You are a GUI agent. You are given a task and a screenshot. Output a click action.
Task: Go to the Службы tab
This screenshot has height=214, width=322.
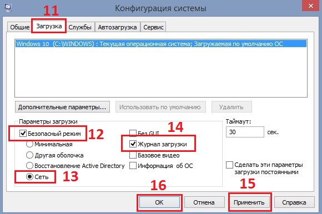80,27
